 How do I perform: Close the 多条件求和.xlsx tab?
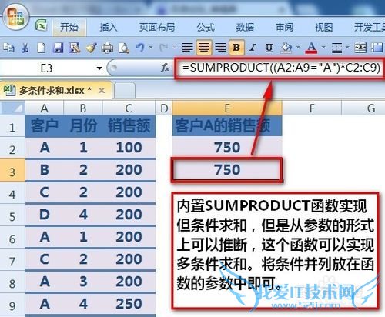tap(102, 90)
